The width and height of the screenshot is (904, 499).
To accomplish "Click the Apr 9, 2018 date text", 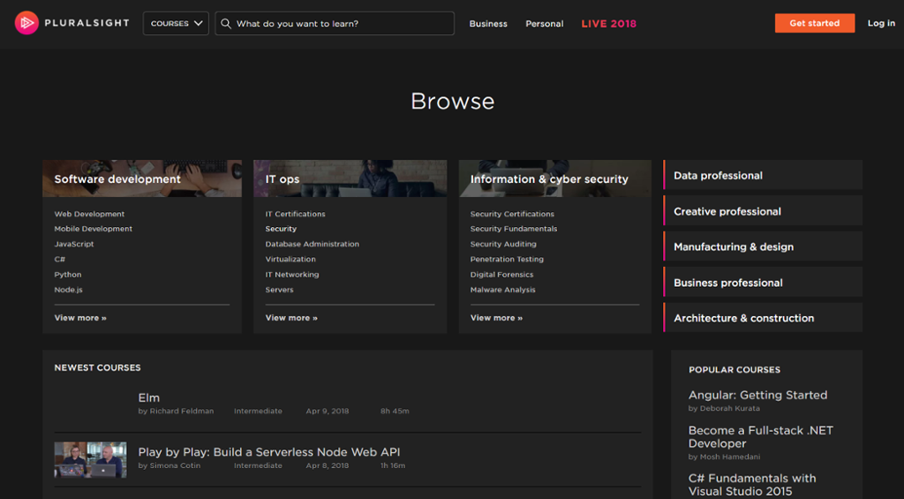I will (328, 412).
